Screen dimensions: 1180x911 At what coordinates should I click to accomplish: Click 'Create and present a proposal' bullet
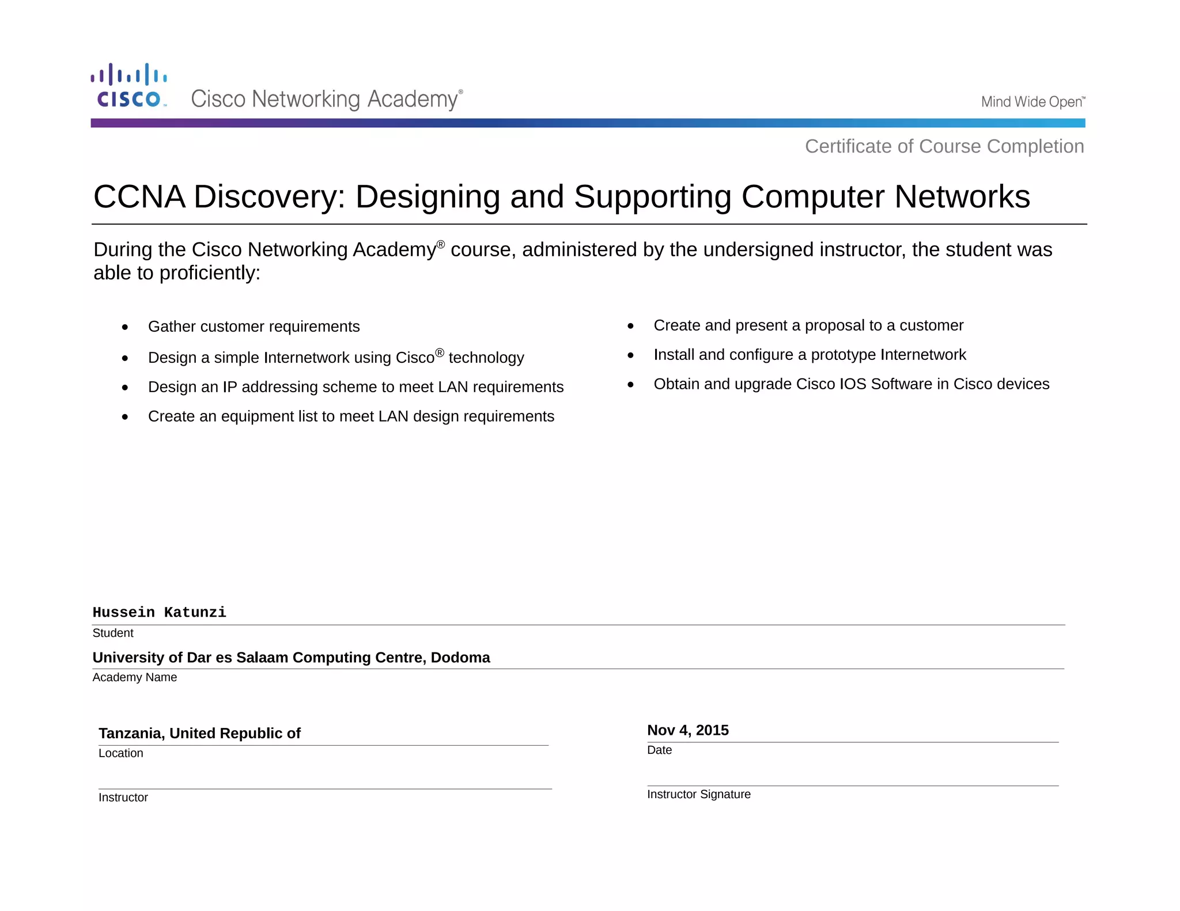(808, 325)
